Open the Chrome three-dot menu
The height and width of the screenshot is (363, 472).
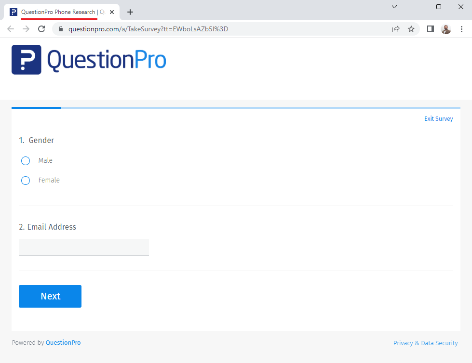point(461,29)
